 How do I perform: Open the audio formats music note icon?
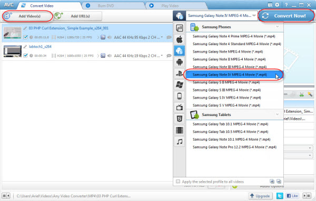[x=180, y=142]
